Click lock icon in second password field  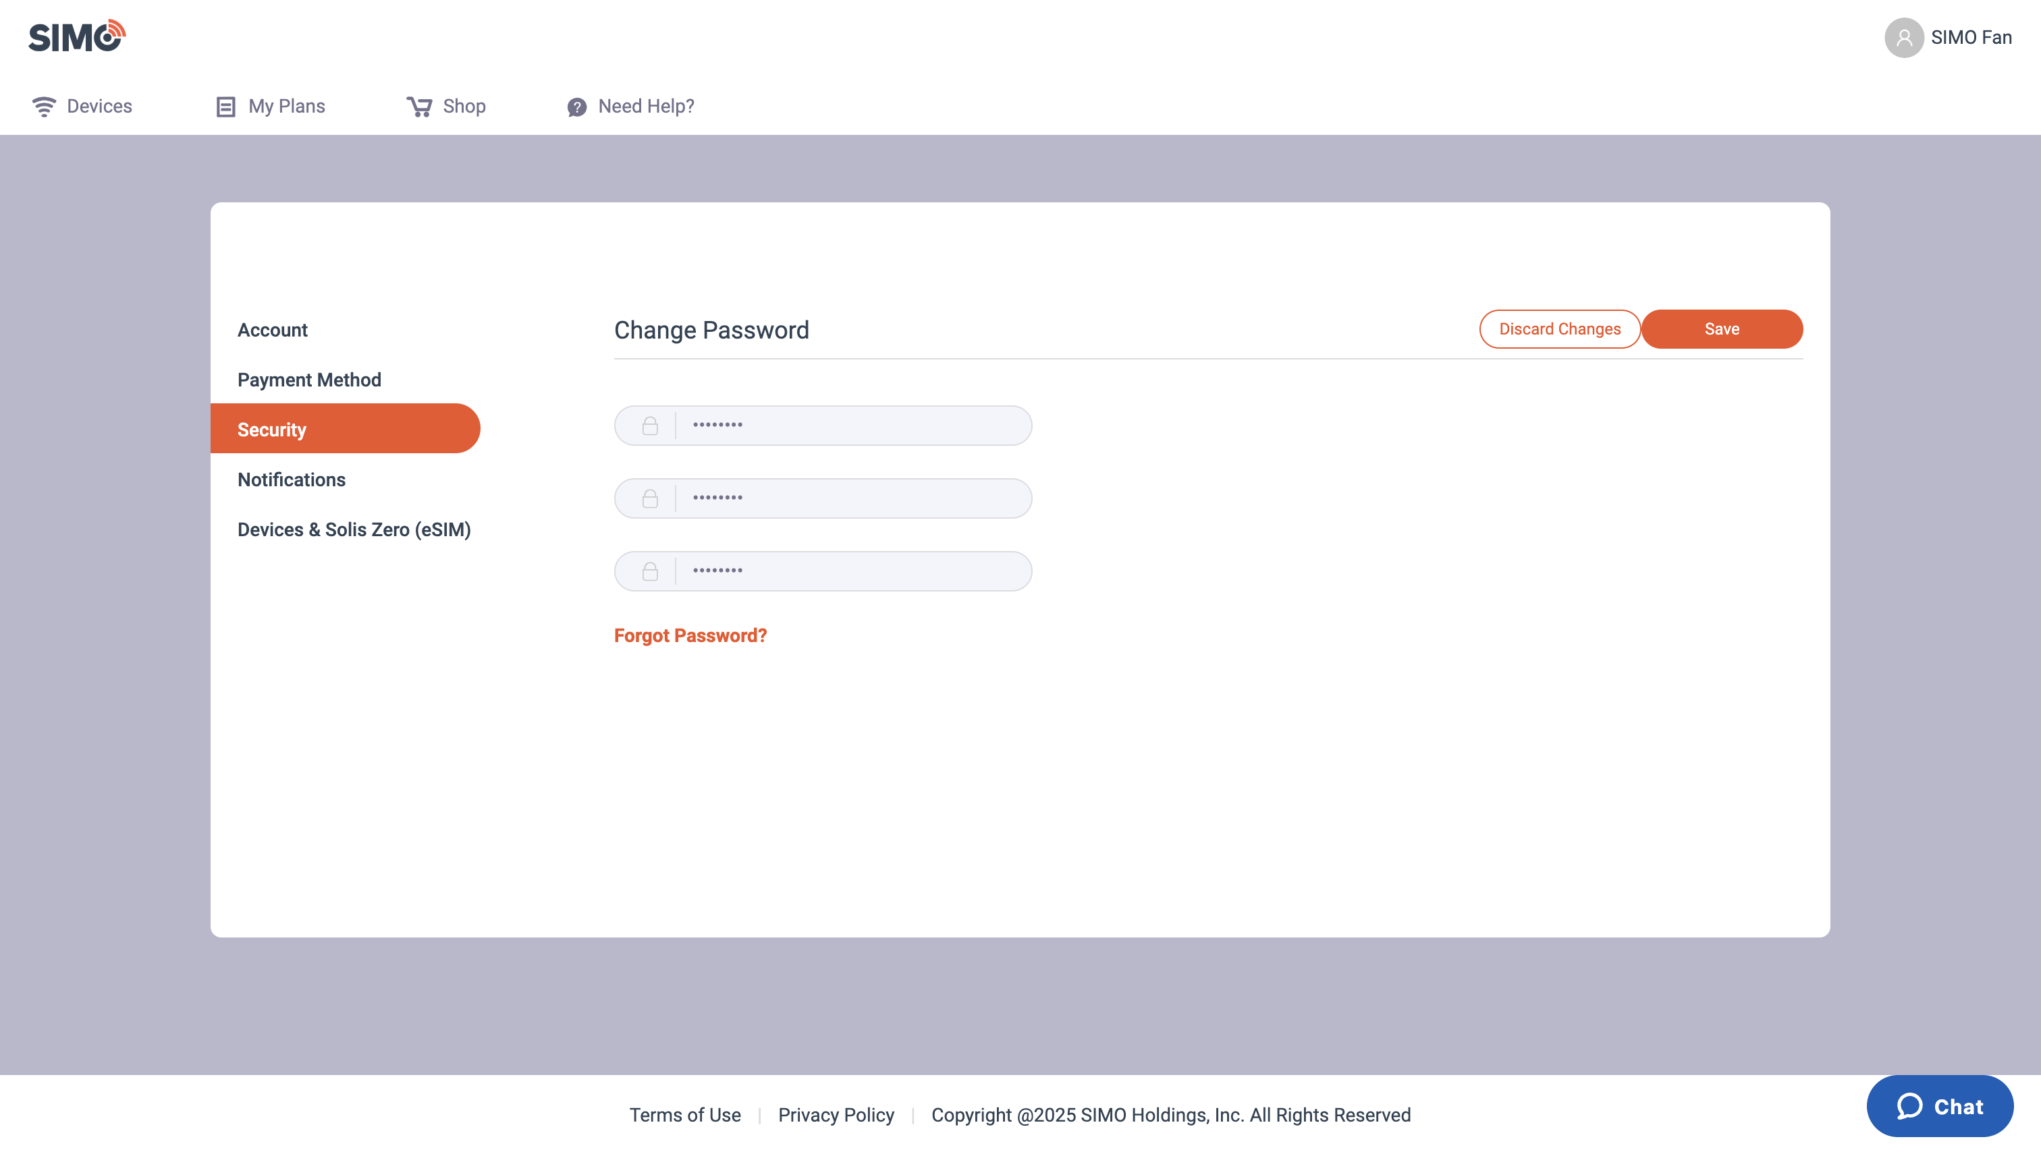coord(650,498)
